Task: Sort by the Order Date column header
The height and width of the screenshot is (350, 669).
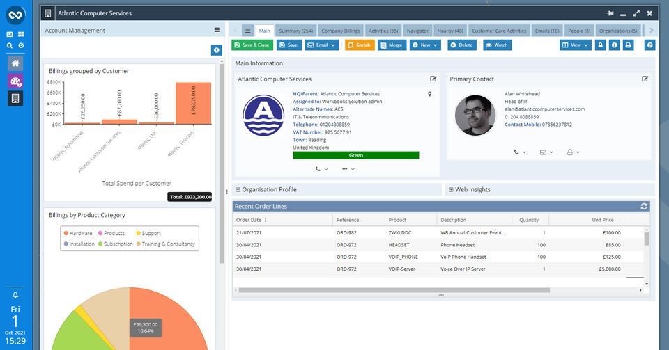Action: [x=282, y=220]
